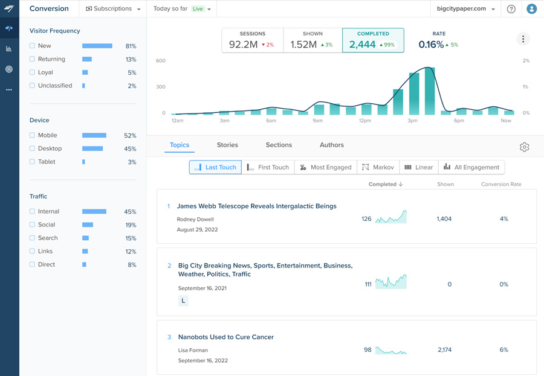This screenshot has height=376, width=544.
Task: Open the user profile avatar
Action: [531, 8]
